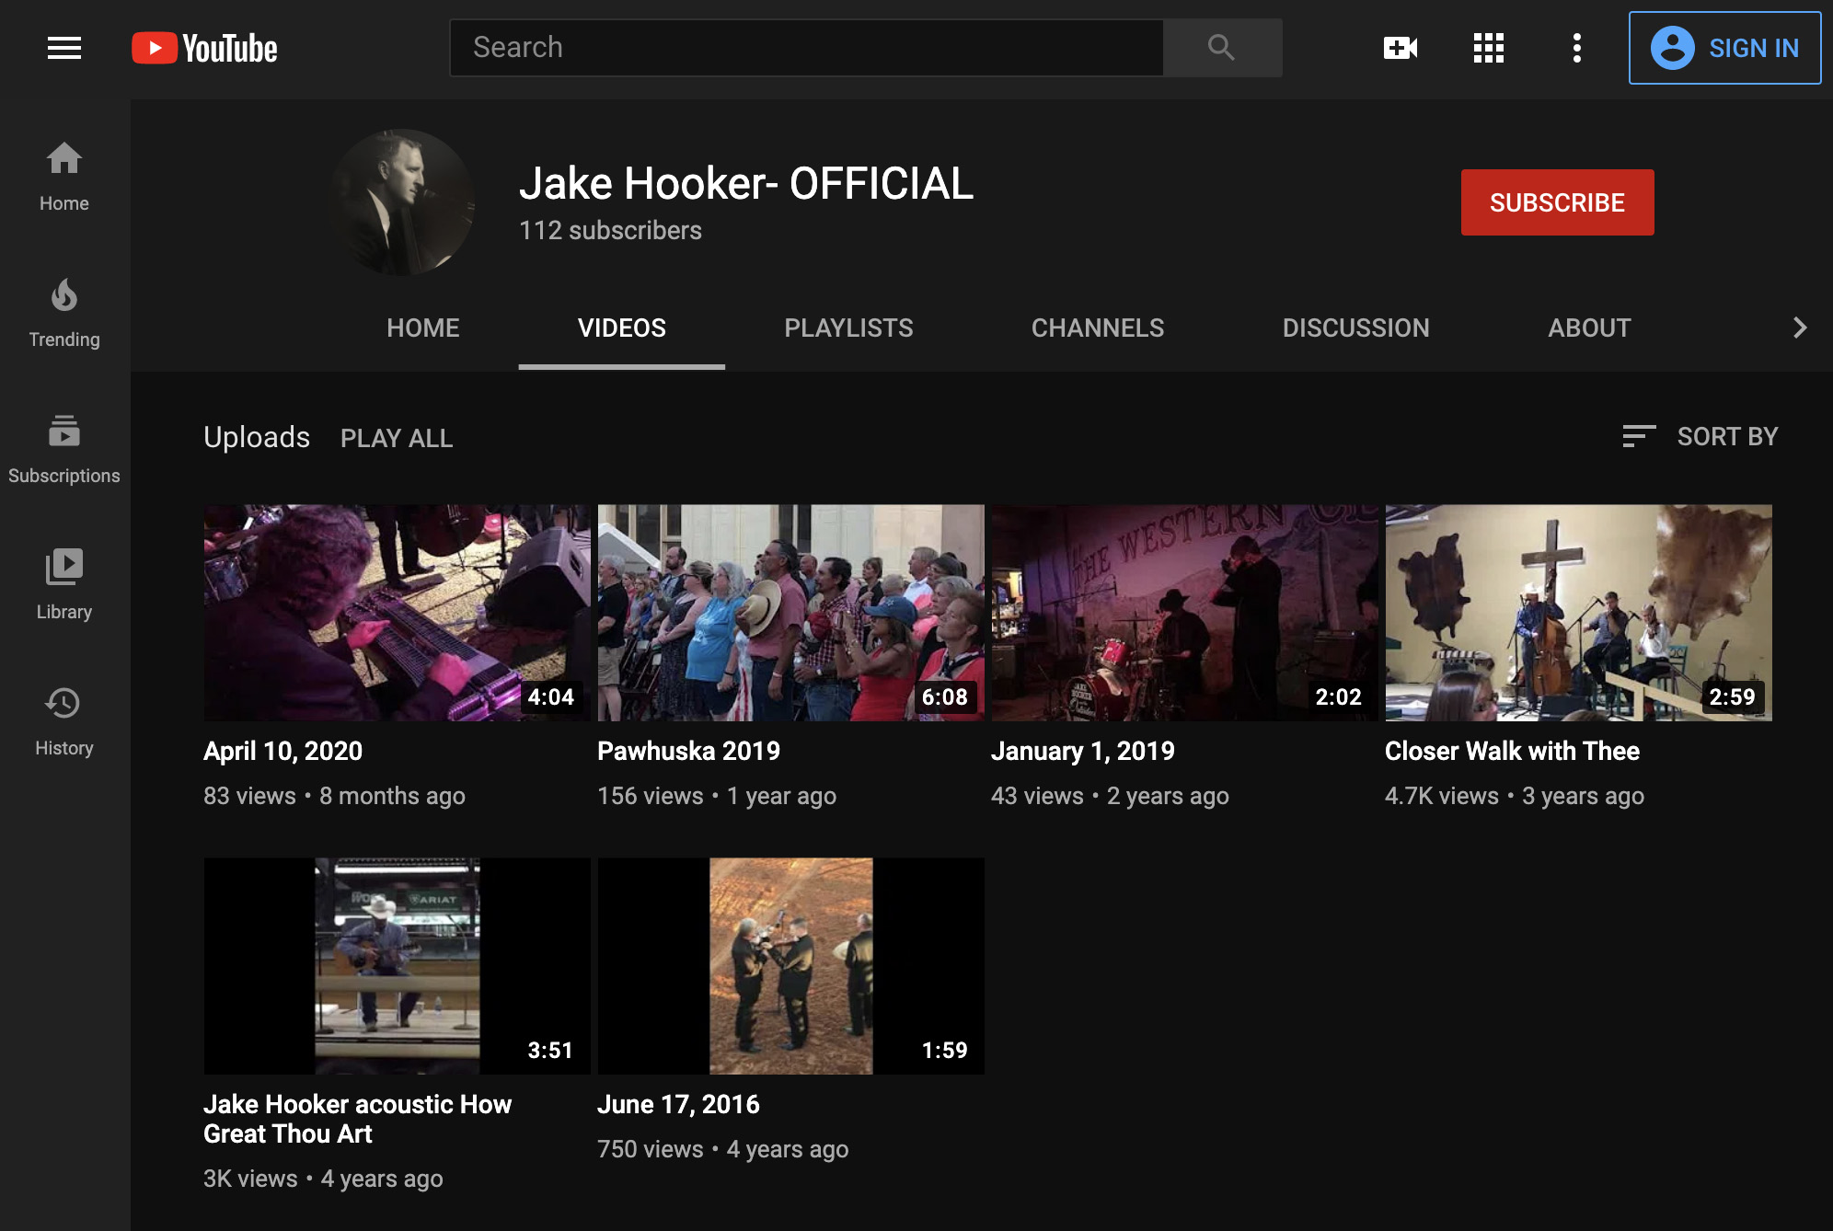Viewport: 1833px width, 1231px height.
Task: Open the Channels tab
Action: [1098, 328]
